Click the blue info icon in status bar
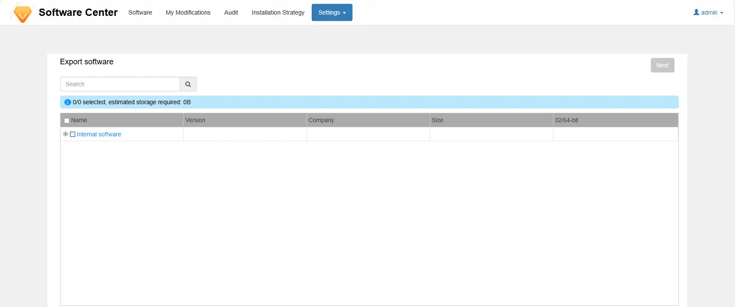735x307 pixels. tap(67, 102)
